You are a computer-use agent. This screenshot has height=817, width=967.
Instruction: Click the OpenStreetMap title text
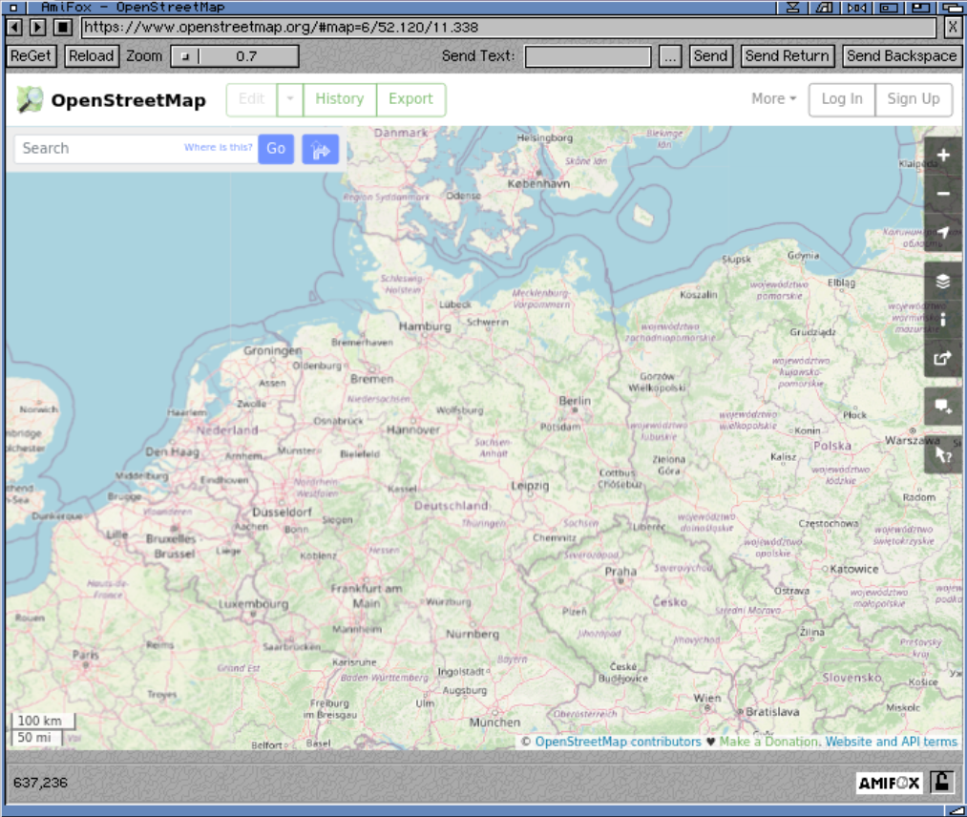pos(128,100)
